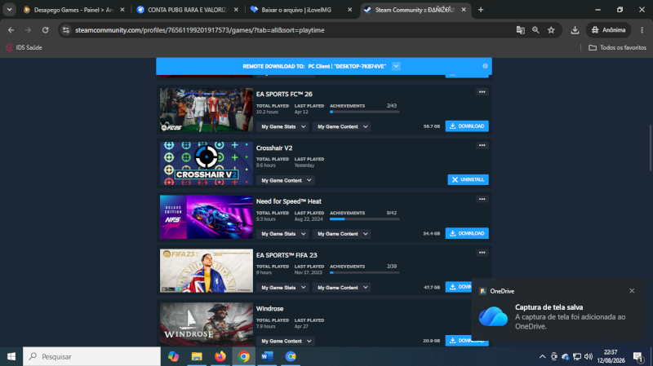Open Copilot icon in taskbar
The width and height of the screenshot is (653, 366).
[173, 356]
